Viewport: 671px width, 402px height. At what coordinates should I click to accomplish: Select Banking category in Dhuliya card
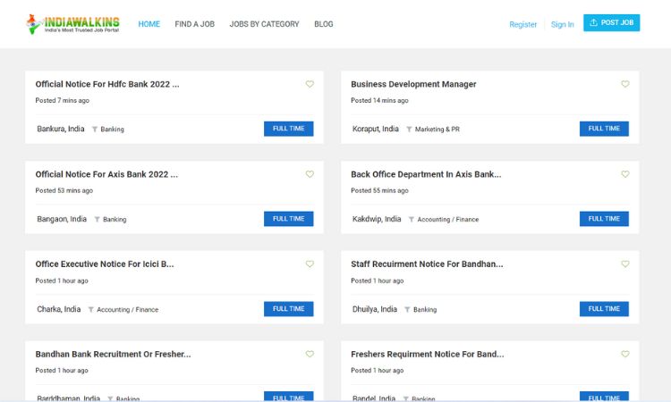click(425, 309)
